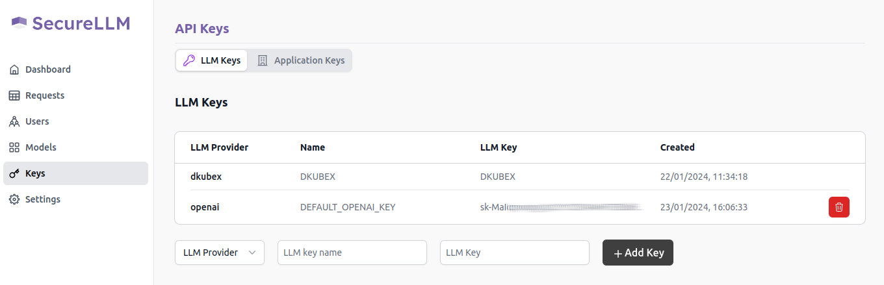The width and height of the screenshot is (884, 285).
Task: Select the LLM Keys tab
Action: click(x=212, y=60)
